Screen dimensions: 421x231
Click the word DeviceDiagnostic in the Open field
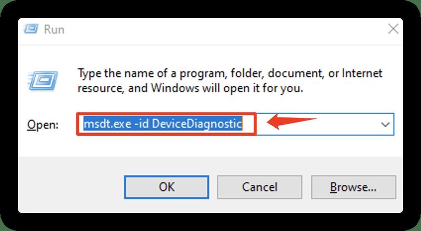click(x=197, y=124)
